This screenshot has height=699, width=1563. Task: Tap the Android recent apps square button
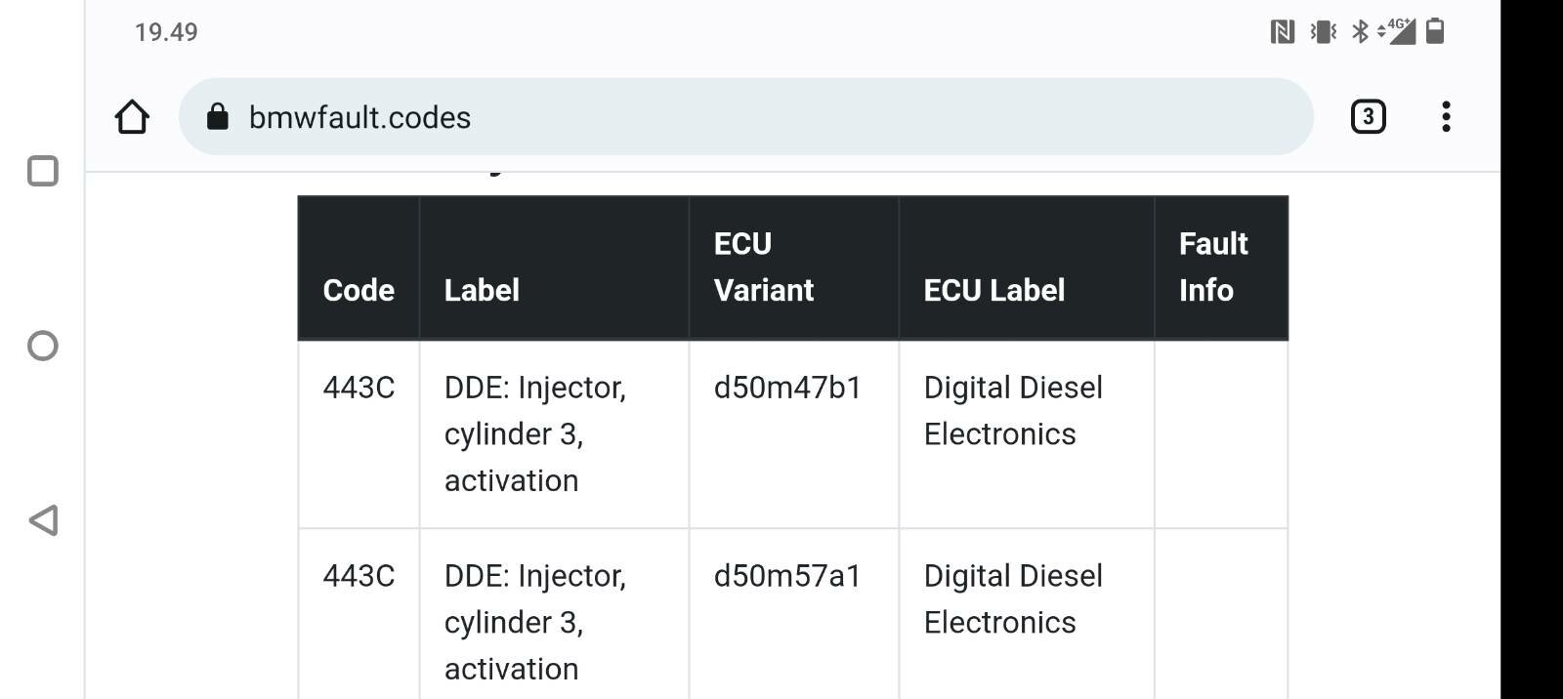(43, 171)
